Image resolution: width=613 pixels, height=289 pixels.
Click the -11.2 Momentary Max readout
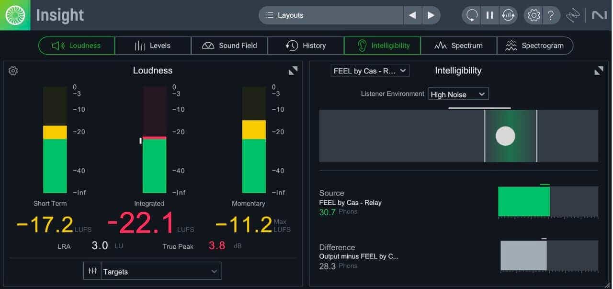point(244,224)
